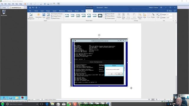Image resolution: width=189 pixels, height=106 pixels.
Task: Click PowerShell icon in VM taskbar
Action: [11, 98]
